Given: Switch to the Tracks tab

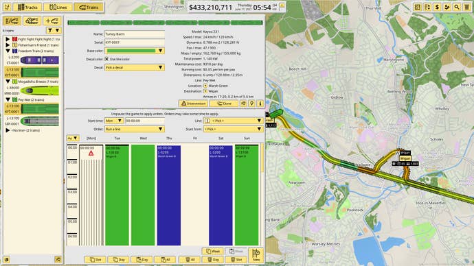Looking at the screenshot, I should [x=27, y=7].
